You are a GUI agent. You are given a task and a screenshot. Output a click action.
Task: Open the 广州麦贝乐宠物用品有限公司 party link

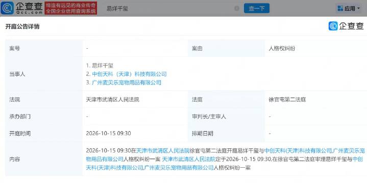[127, 82]
